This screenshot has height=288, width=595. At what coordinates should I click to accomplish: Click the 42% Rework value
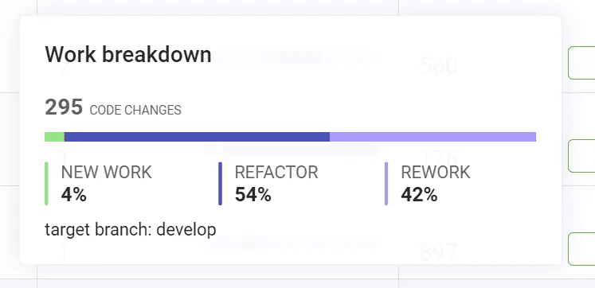[419, 195]
